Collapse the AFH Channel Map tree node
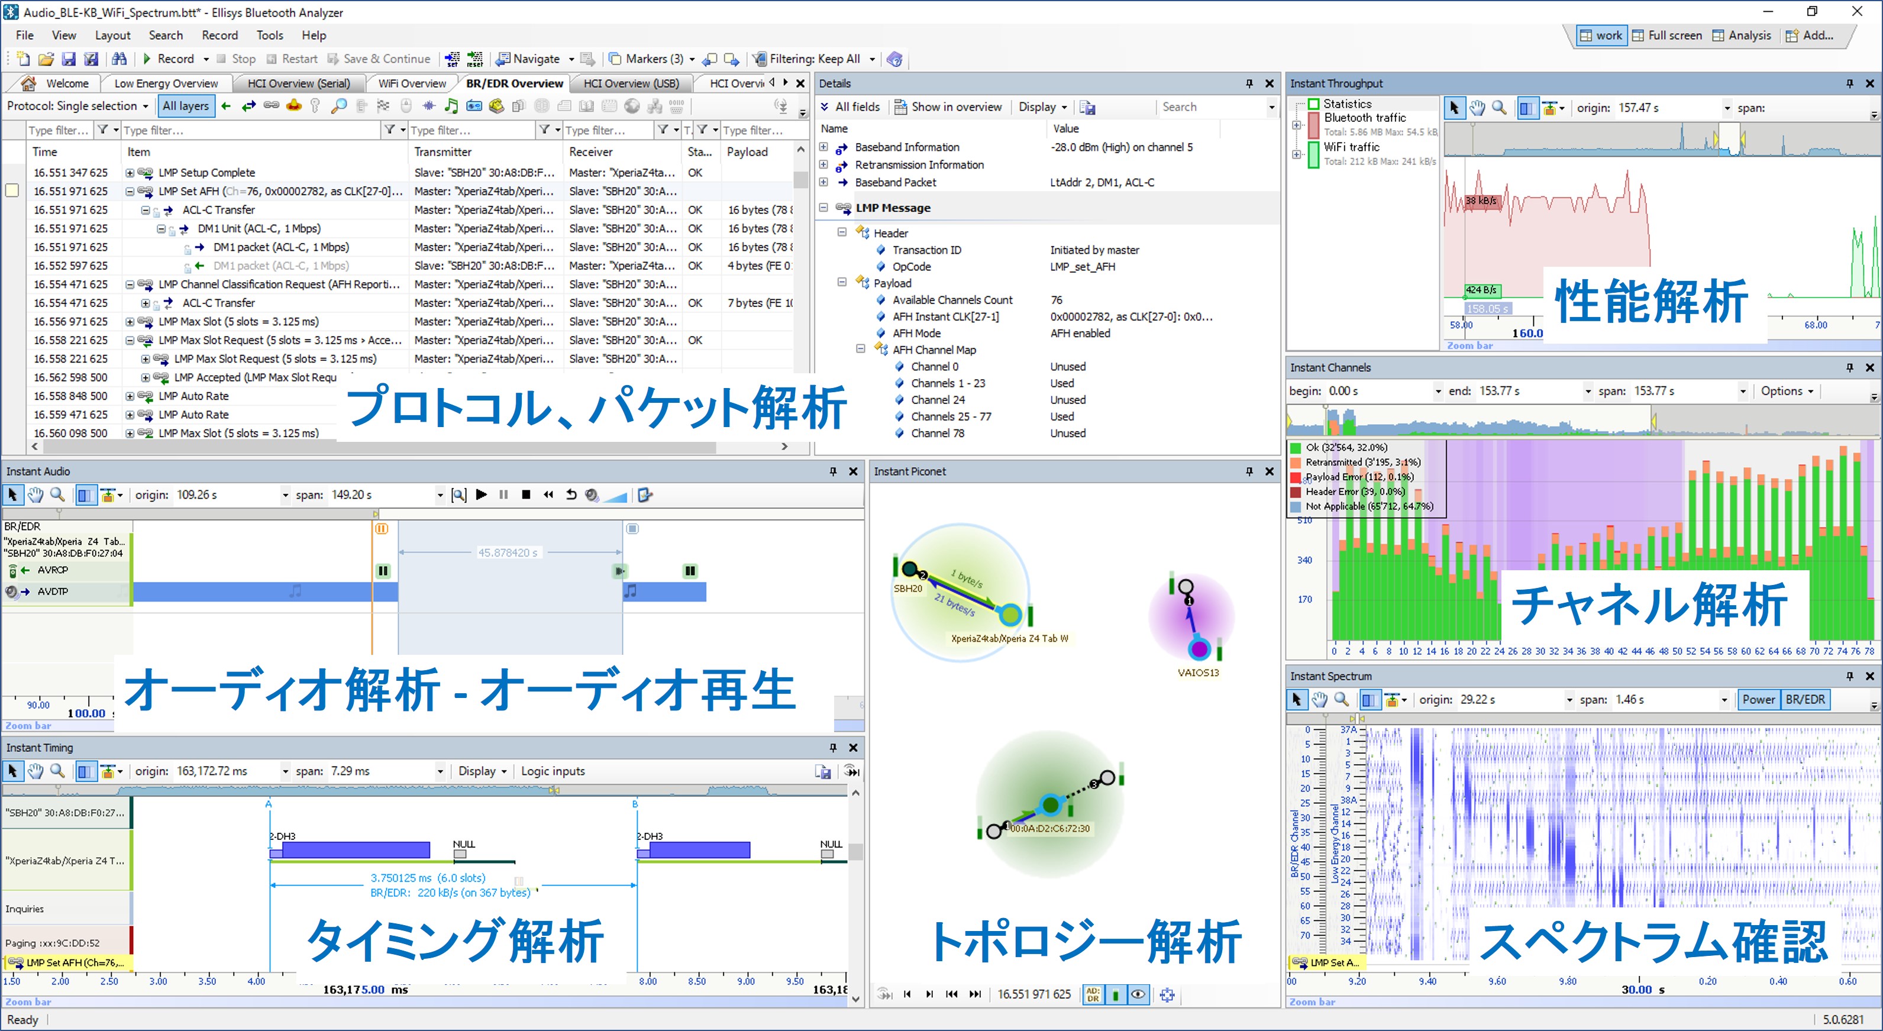The height and width of the screenshot is (1031, 1883). coord(860,349)
